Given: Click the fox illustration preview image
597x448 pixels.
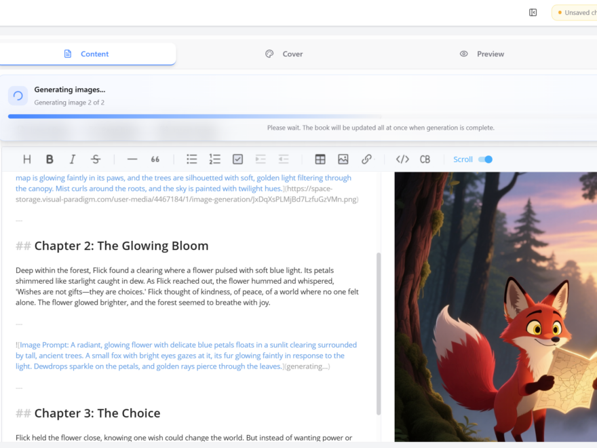Looking at the screenshot, I should click(x=495, y=307).
